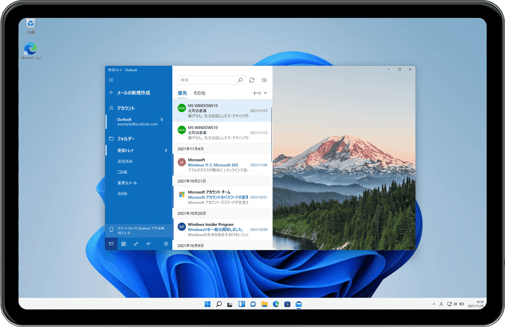Open the Windows Start button
The image size is (505, 327).
click(208, 304)
